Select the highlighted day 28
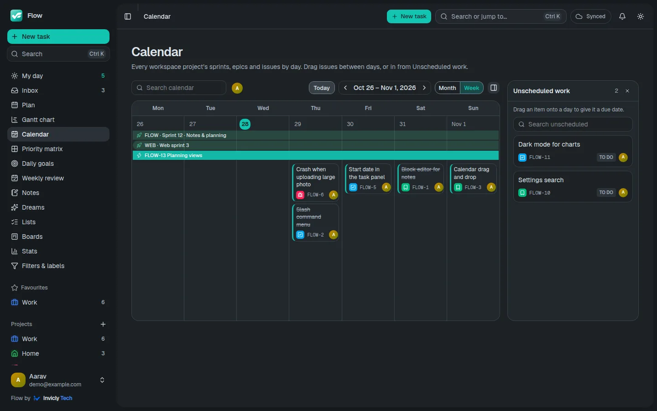The width and height of the screenshot is (657, 411). [245, 124]
